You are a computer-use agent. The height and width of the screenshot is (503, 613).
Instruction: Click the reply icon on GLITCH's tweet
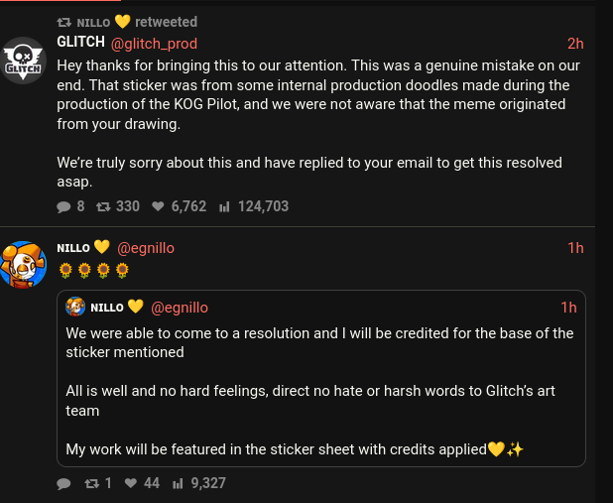(x=64, y=206)
